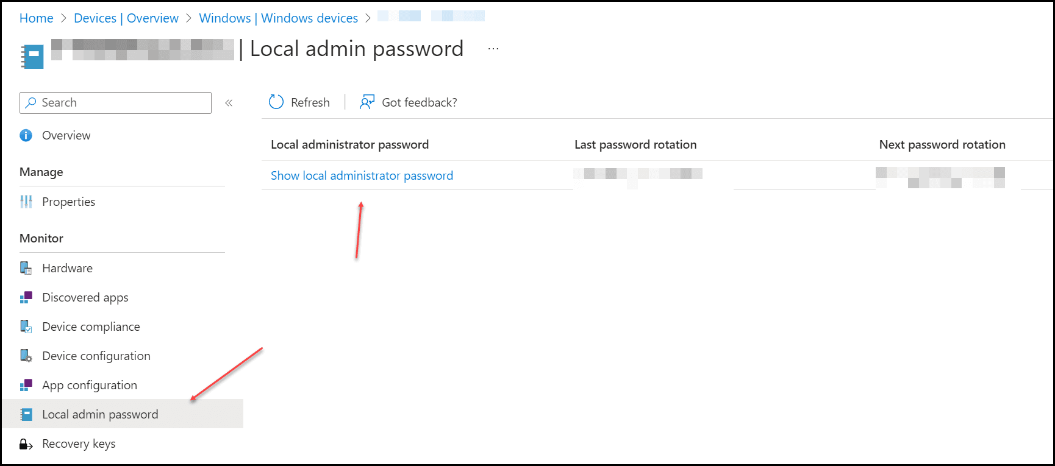Viewport: 1055px width, 466px height.
Task: Click the Discovered apps icon
Action: click(26, 297)
